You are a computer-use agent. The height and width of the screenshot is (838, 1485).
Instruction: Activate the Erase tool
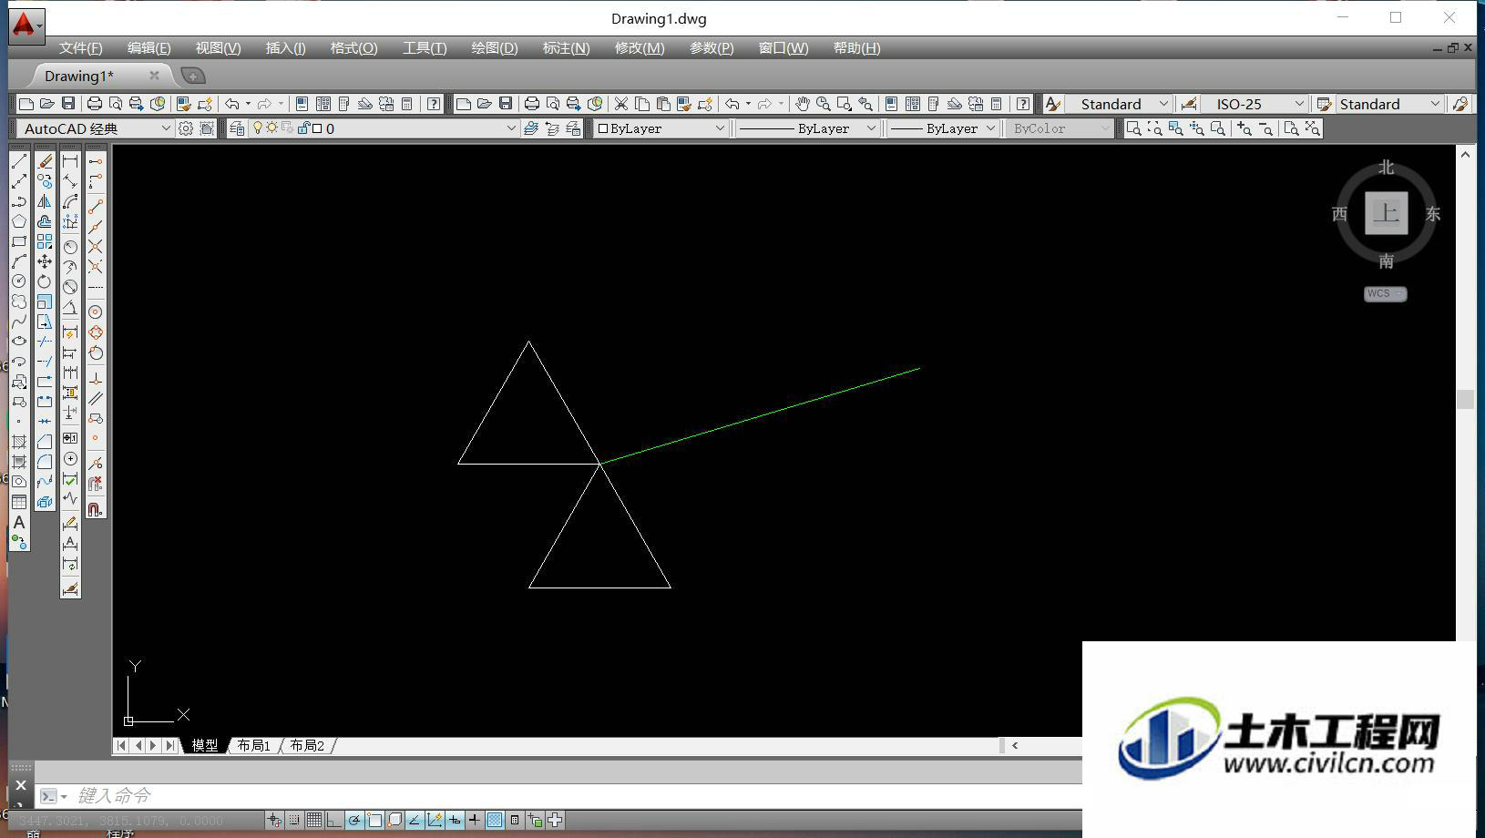coord(45,161)
